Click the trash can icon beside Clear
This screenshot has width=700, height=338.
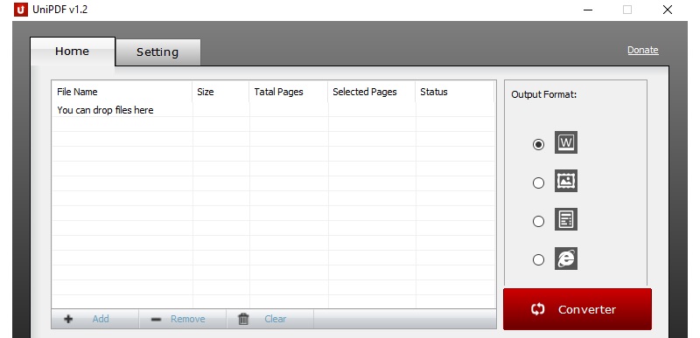point(243,319)
